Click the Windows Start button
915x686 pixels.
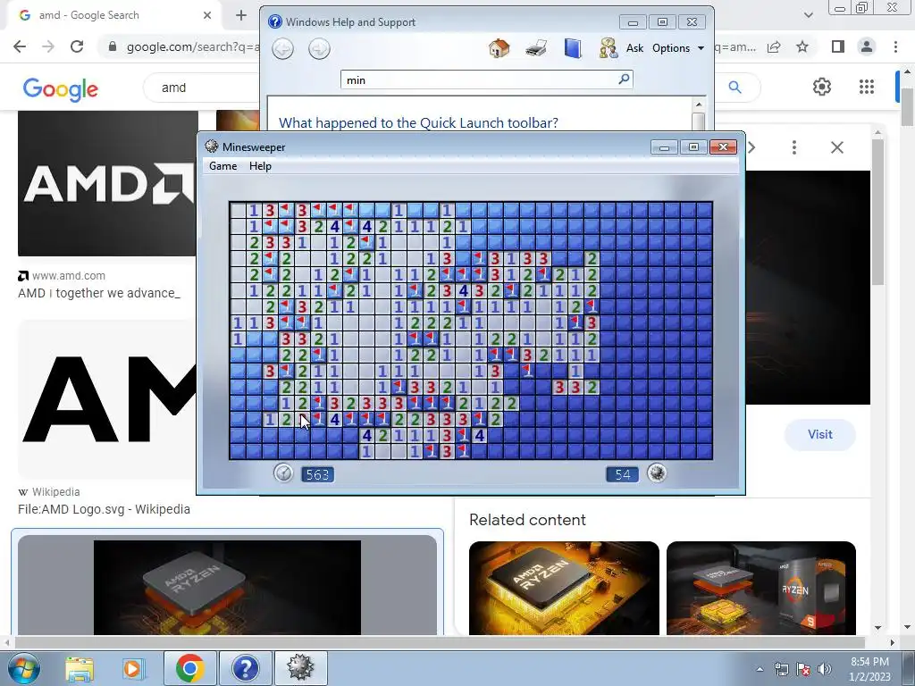tap(24, 668)
